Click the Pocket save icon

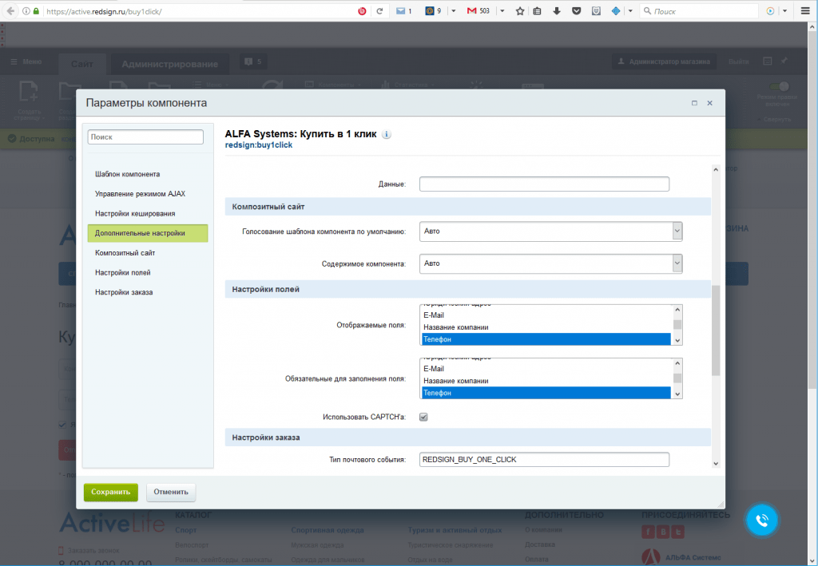click(577, 11)
